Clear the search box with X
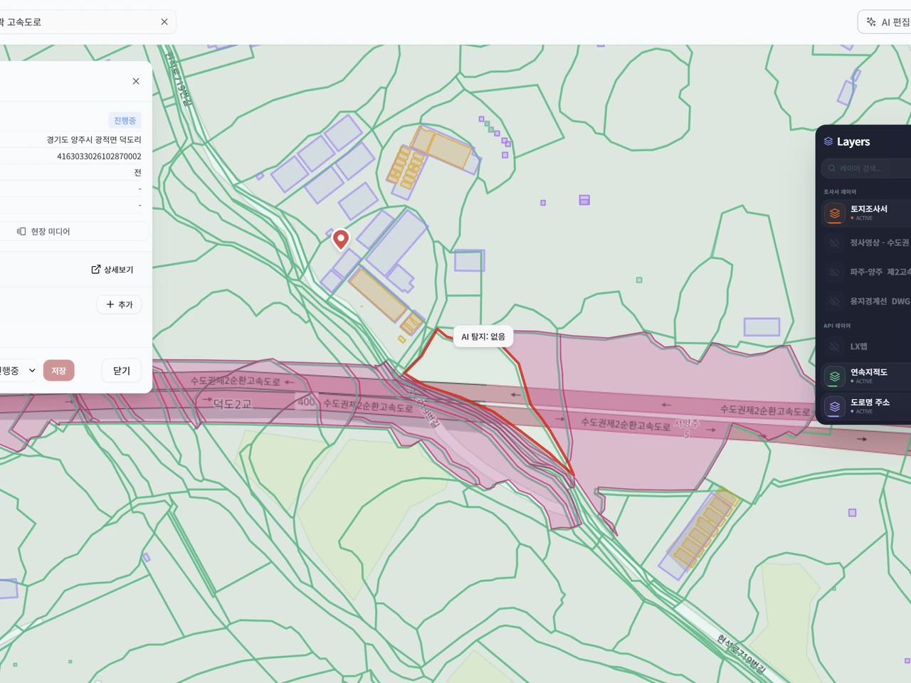 (x=164, y=22)
